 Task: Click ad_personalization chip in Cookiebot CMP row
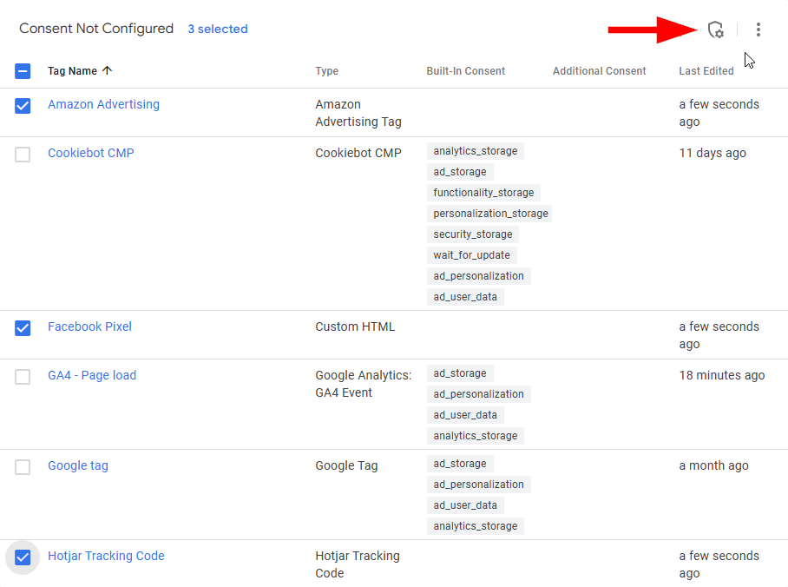[478, 276]
